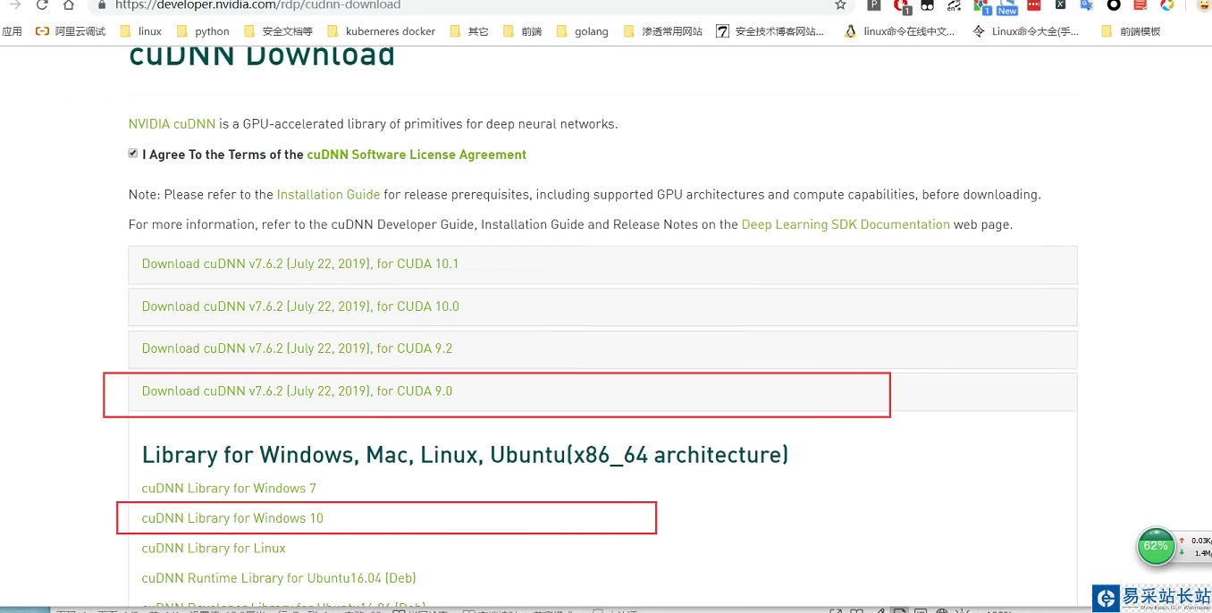Viewport: 1212px width, 613px height.
Task: Expand Download cuDNN v7.6.2 for CUDA 10.1
Action: 602,265
